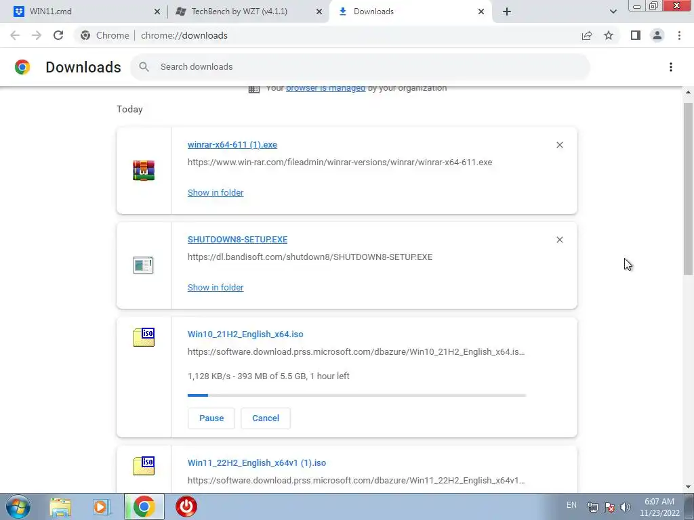Click the browser Back arrow
The image size is (694, 520).
15,35
